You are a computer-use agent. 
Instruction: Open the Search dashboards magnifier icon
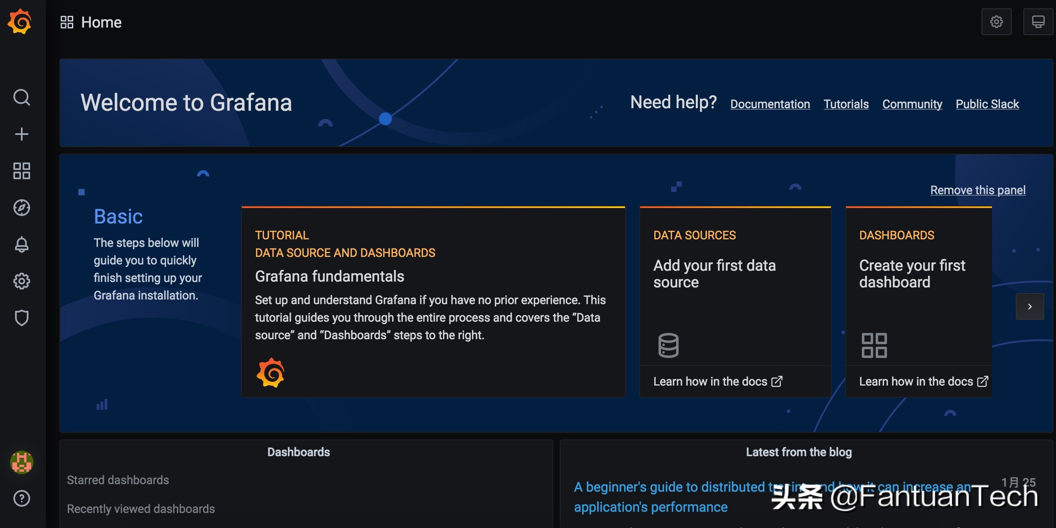22,98
